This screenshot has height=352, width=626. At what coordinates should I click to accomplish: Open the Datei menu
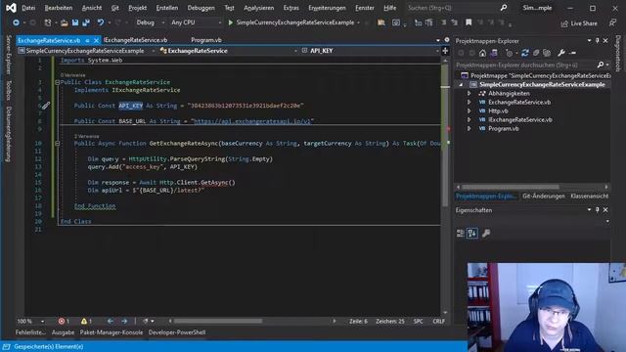(x=28, y=8)
